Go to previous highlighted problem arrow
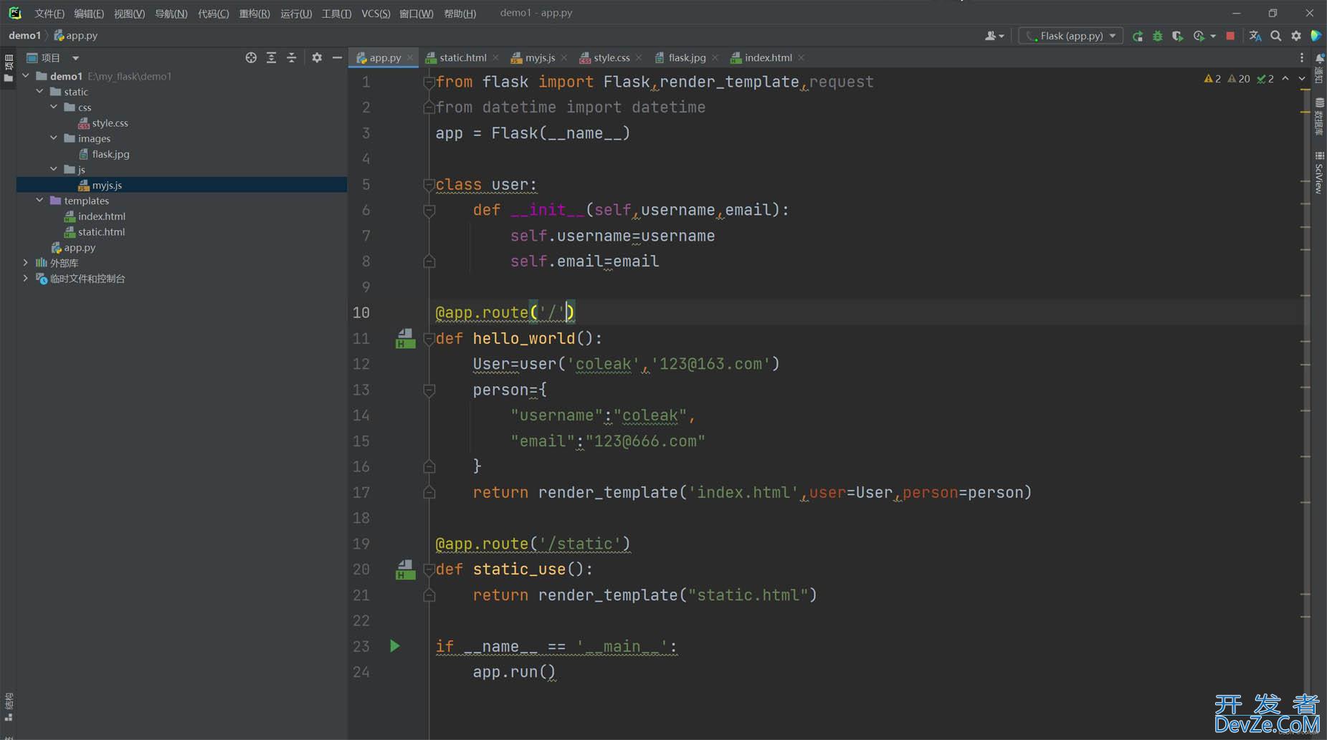The image size is (1327, 740). pyautogui.click(x=1285, y=79)
